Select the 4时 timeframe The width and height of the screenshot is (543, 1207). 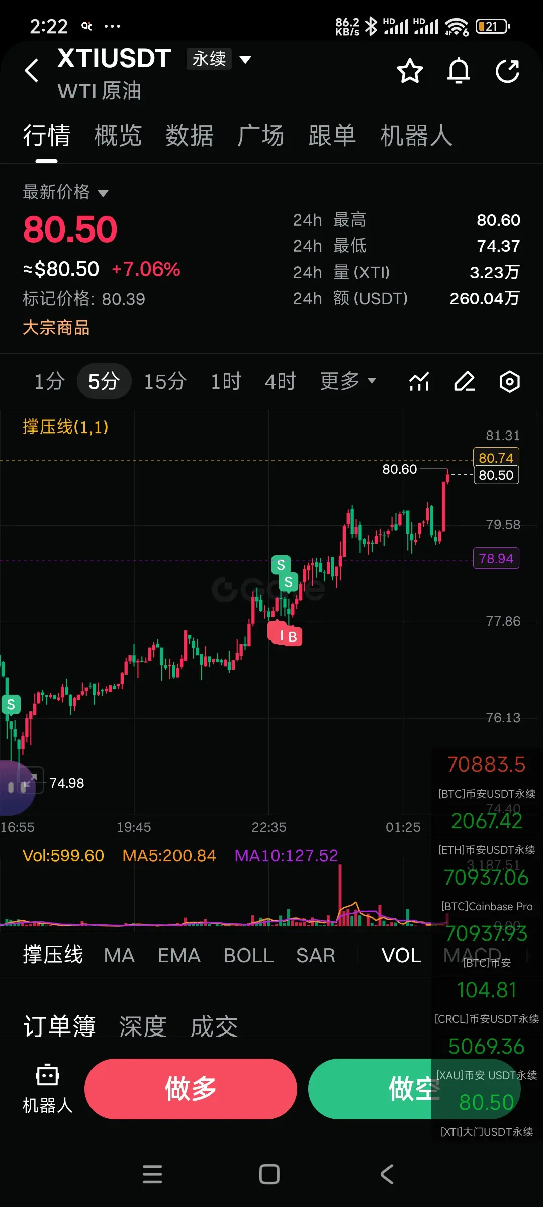tap(281, 381)
